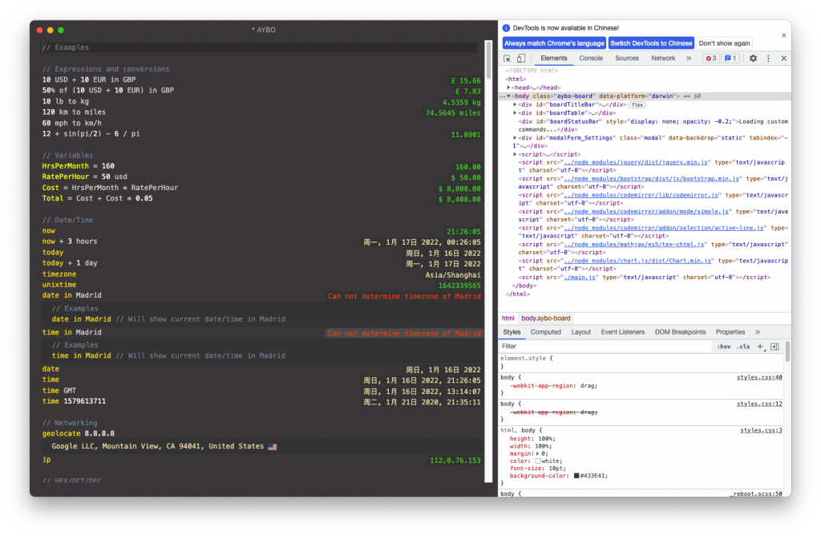Toggle the :hov element state panel

click(724, 347)
